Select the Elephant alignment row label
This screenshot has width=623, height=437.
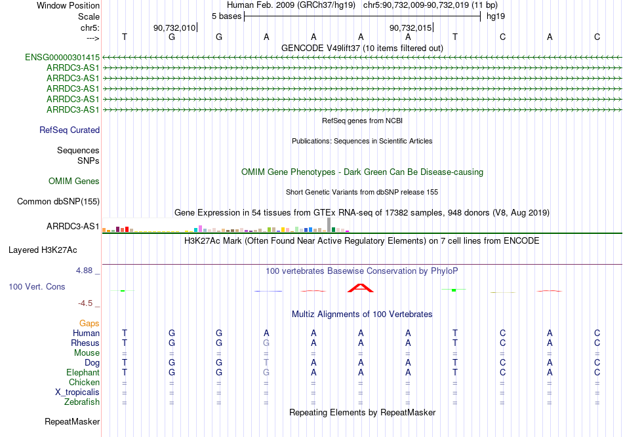(x=83, y=372)
